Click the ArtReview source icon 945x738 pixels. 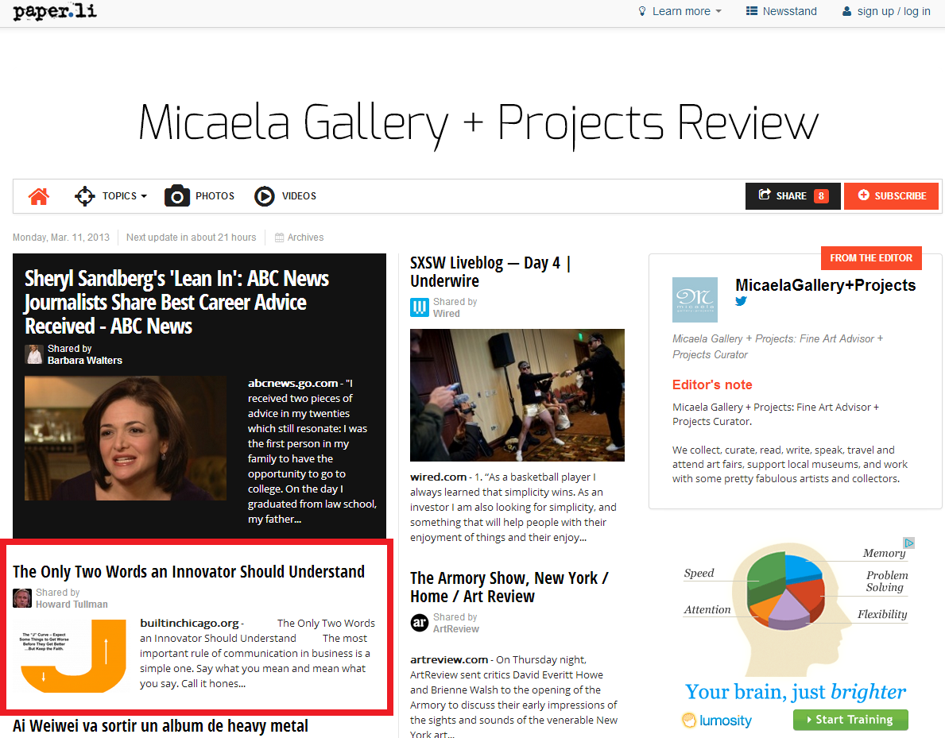click(x=420, y=622)
